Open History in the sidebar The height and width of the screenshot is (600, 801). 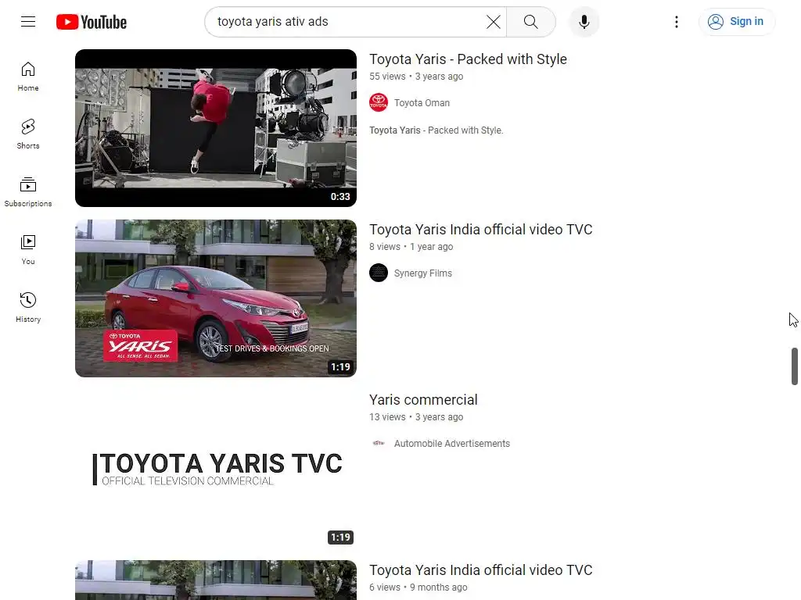coord(28,307)
